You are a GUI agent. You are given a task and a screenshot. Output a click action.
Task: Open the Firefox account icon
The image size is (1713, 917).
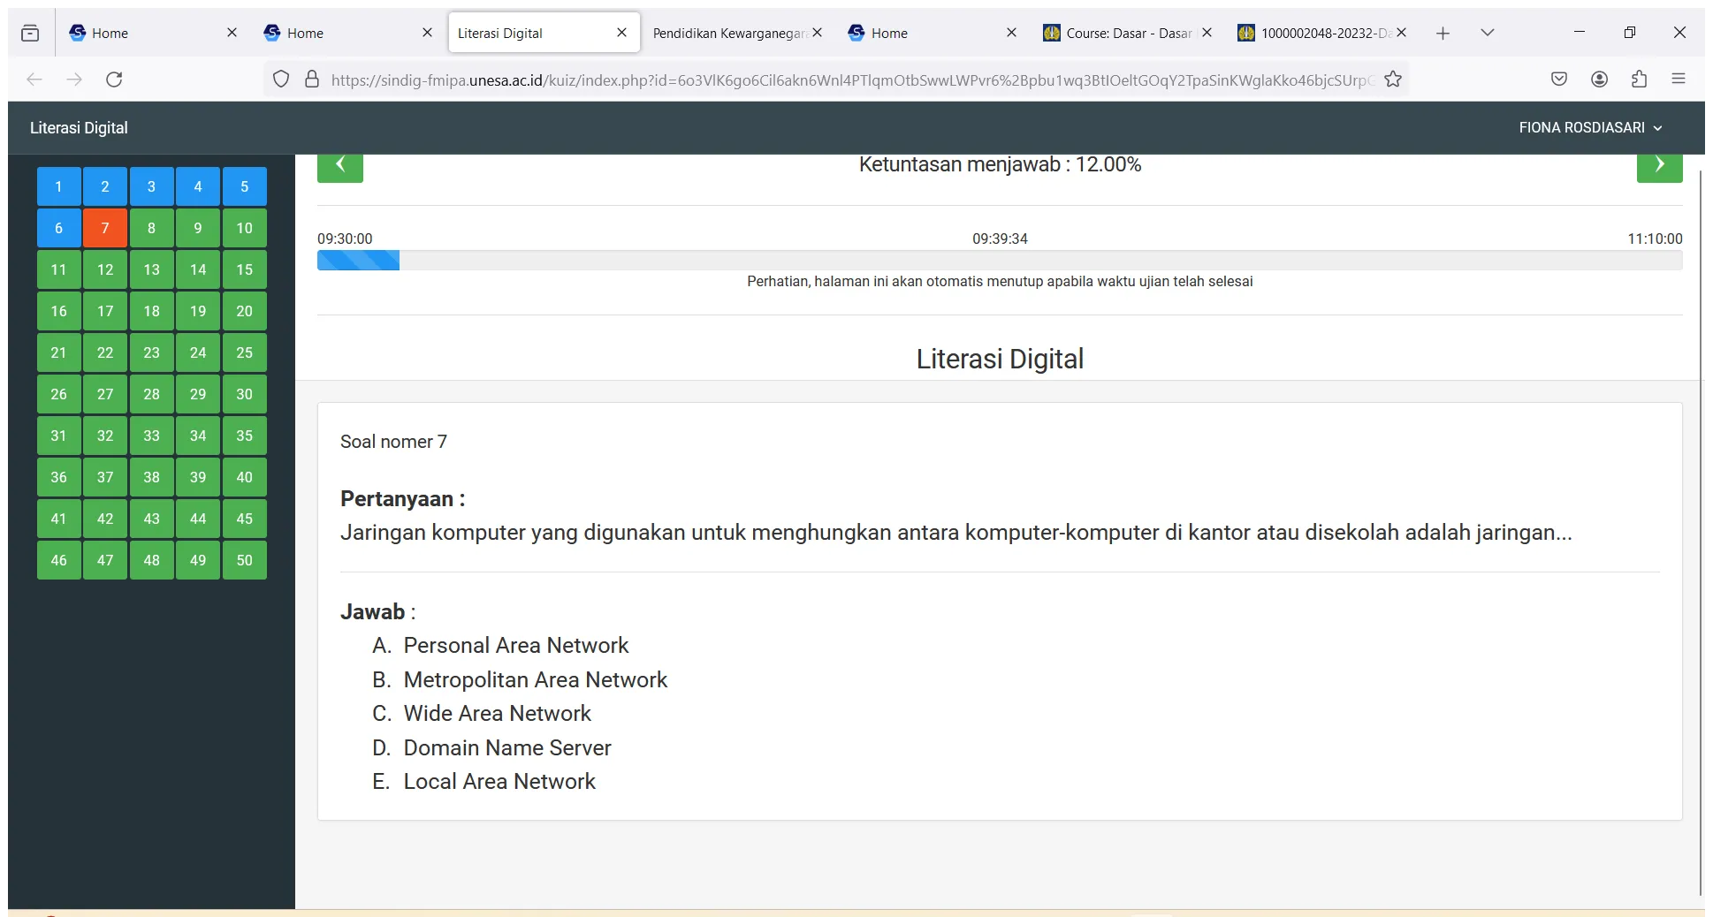tap(1599, 80)
